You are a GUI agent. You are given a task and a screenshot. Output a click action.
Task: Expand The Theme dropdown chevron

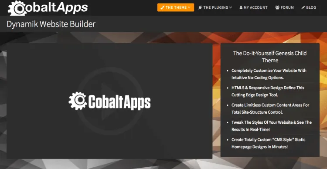tap(189, 7)
